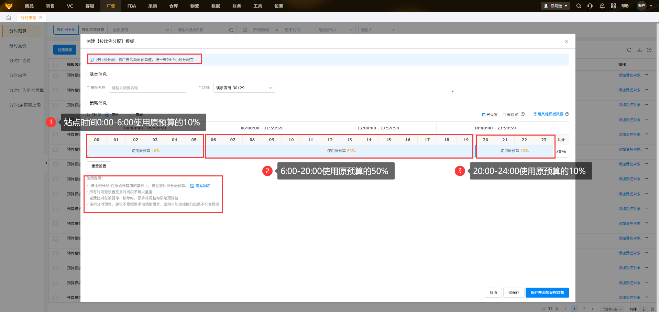The width and height of the screenshot is (659, 312).
Task: Switch to the 按比例分配 tab
Action: 66,30
